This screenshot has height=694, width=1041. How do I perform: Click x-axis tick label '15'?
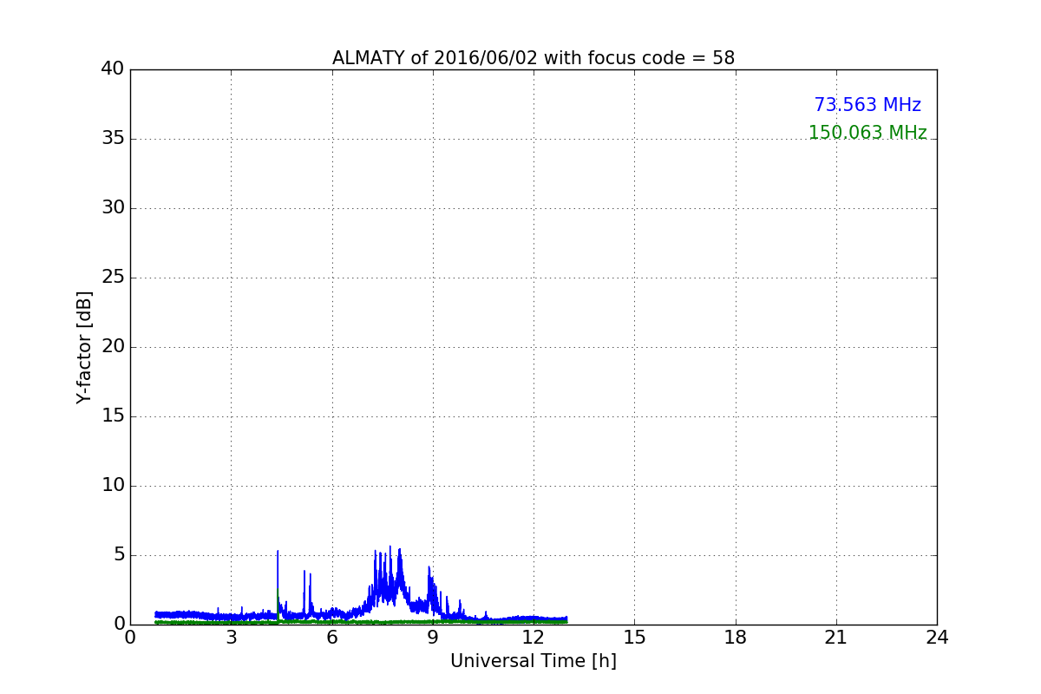[634, 638]
